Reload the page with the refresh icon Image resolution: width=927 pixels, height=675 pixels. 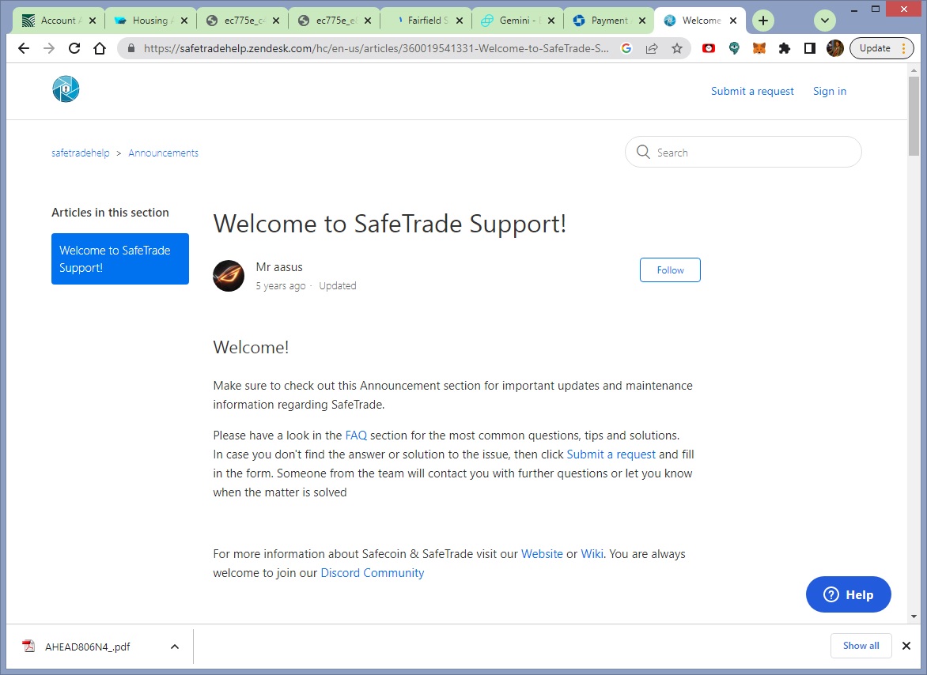(74, 48)
